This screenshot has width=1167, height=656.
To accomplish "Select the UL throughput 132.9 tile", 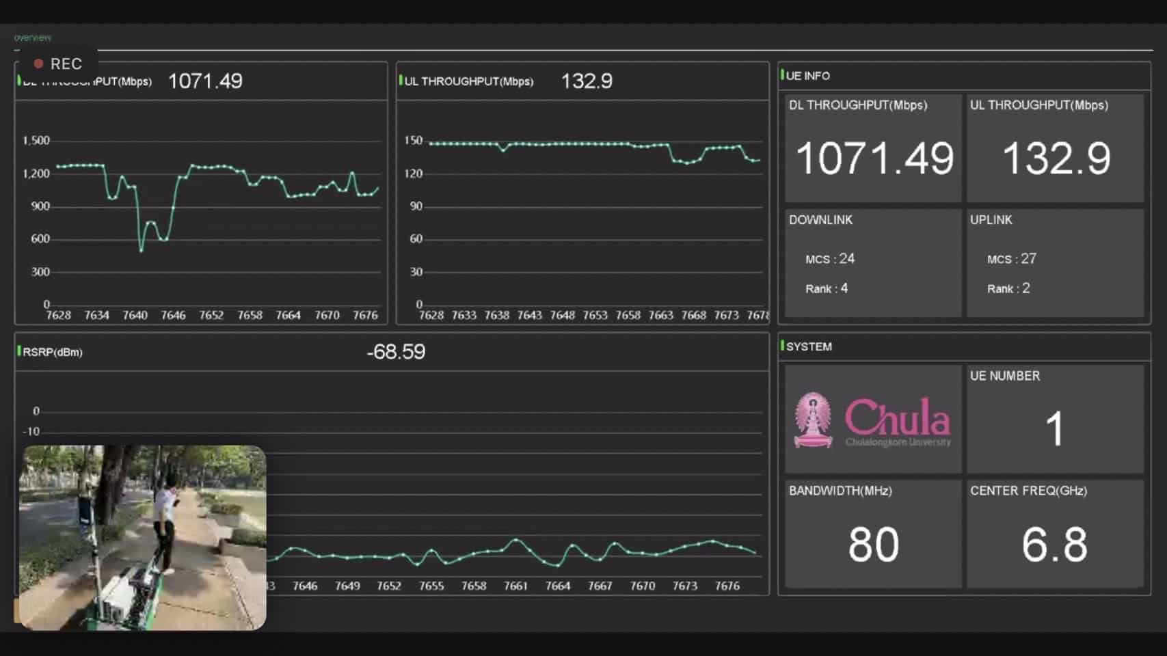I will point(1055,148).
